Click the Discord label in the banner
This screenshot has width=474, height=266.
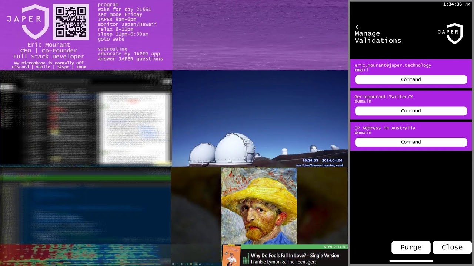click(20, 67)
